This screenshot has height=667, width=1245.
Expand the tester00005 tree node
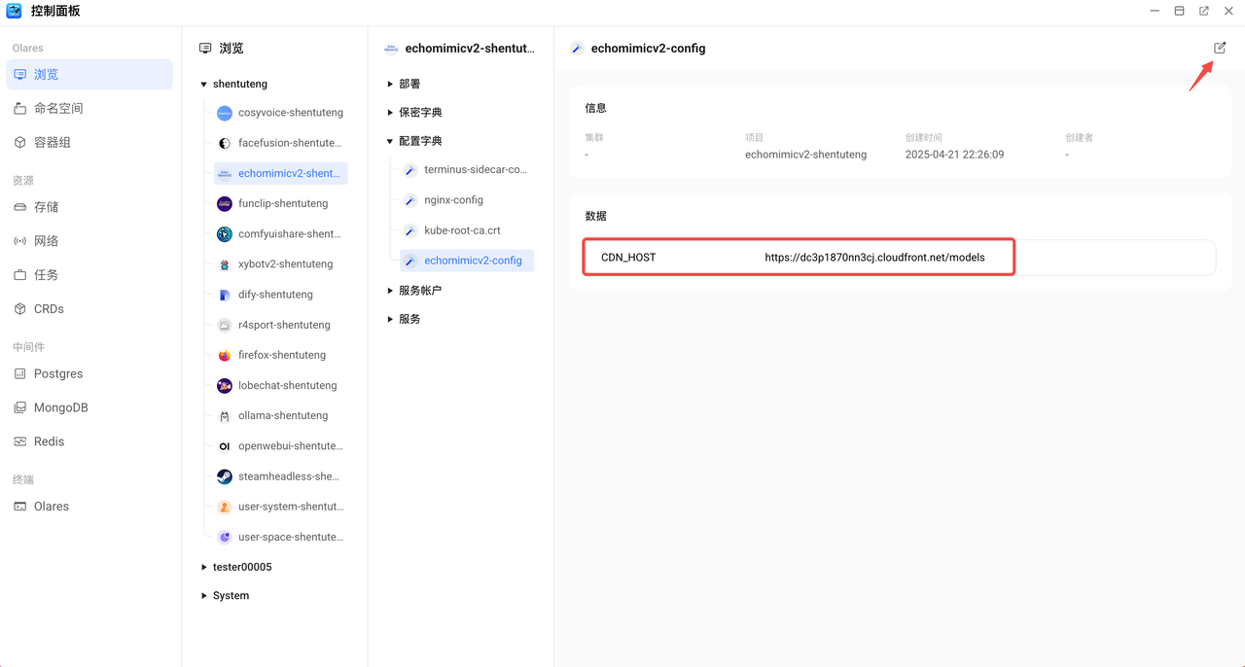pyautogui.click(x=204, y=567)
